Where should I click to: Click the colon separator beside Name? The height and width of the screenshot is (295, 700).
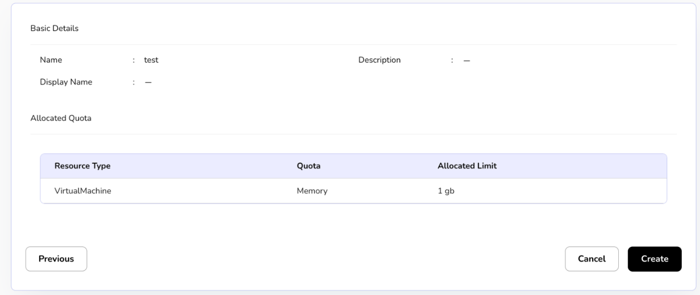133,61
